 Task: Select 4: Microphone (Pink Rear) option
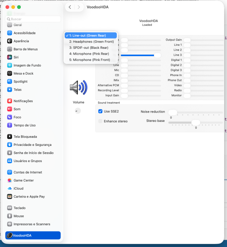[91, 54]
